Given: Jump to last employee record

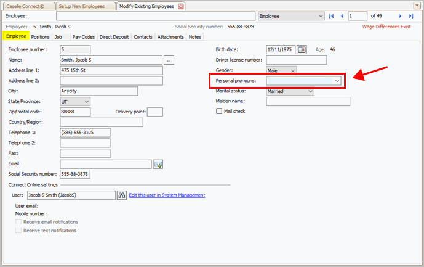Looking at the screenshot, I should pyautogui.click(x=410, y=16).
